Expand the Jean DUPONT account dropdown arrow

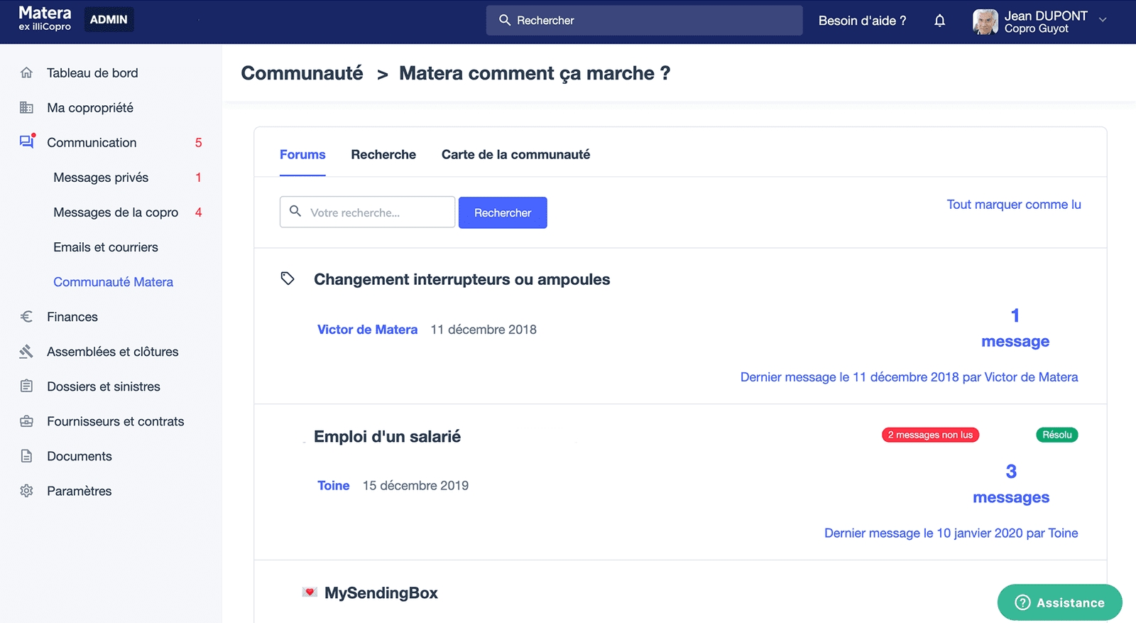[1103, 20]
